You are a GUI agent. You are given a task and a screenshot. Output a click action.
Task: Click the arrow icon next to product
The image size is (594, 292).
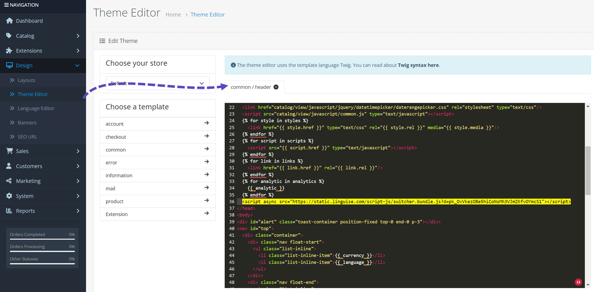(x=207, y=200)
